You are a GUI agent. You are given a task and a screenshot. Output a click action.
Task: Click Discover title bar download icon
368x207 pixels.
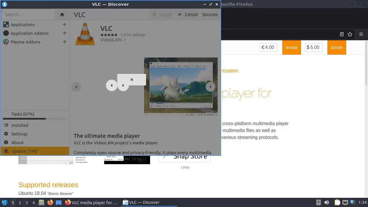pos(5,4)
